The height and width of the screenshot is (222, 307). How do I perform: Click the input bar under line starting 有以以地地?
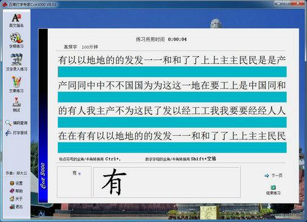pyautogui.click(x=172, y=72)
